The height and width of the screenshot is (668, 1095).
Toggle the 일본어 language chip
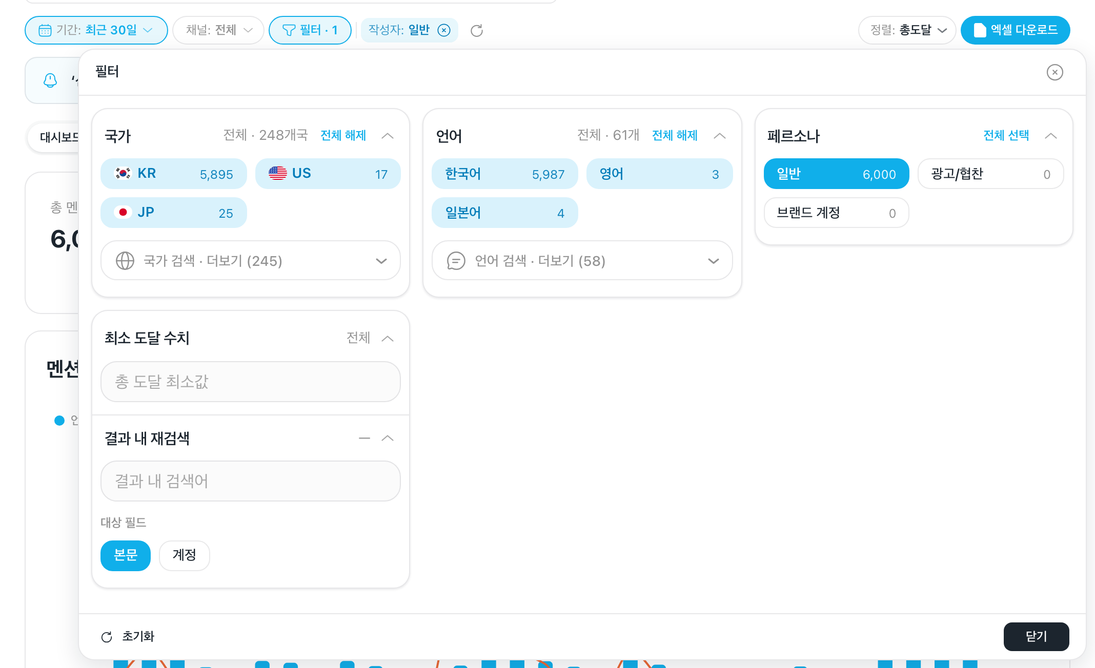tap(505, 213)
